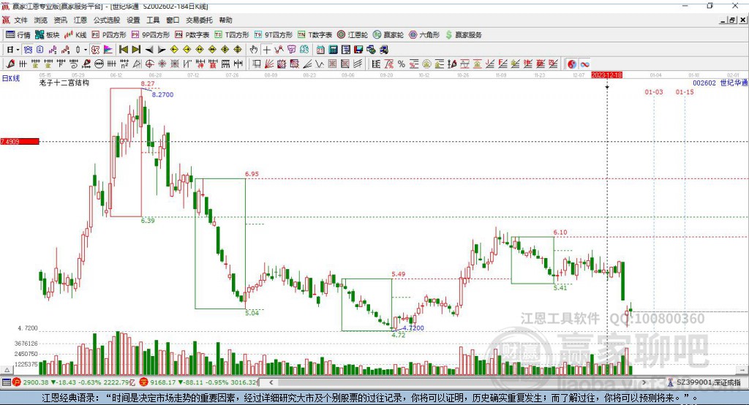Click the up-triangle expander beside volume panel
Screen dimensions: 749x405
[7, 370]
